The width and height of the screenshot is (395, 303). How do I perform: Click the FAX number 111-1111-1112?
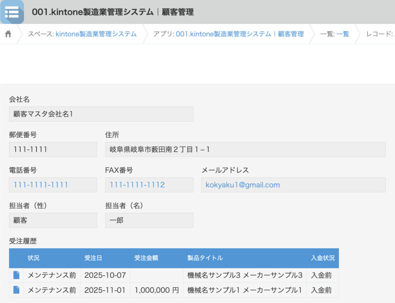pyautogui.click(x=137, y=185)
